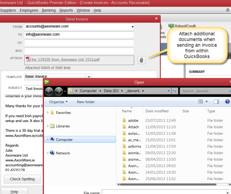Click the File name input field

pyautogui.click(x=165, y=192)
